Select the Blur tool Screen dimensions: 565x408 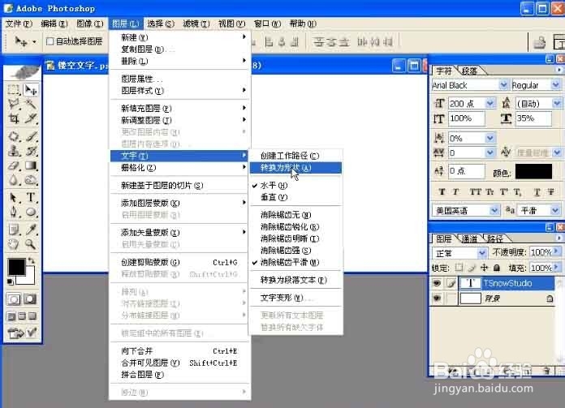[14, 180]
